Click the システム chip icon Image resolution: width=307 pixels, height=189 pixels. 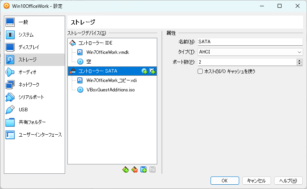point(10,35)
